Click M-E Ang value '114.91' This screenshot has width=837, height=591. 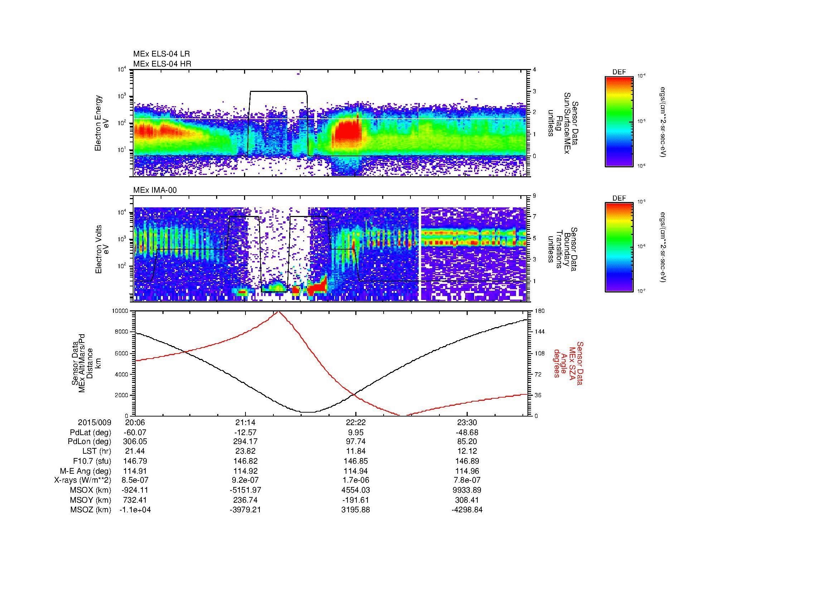(x=136, y=471)
